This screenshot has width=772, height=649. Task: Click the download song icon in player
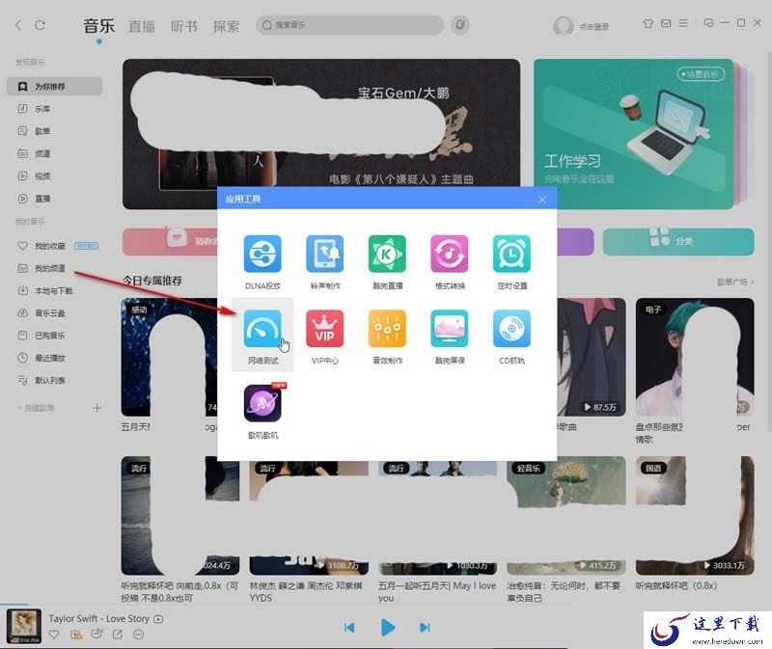[76, 635]
